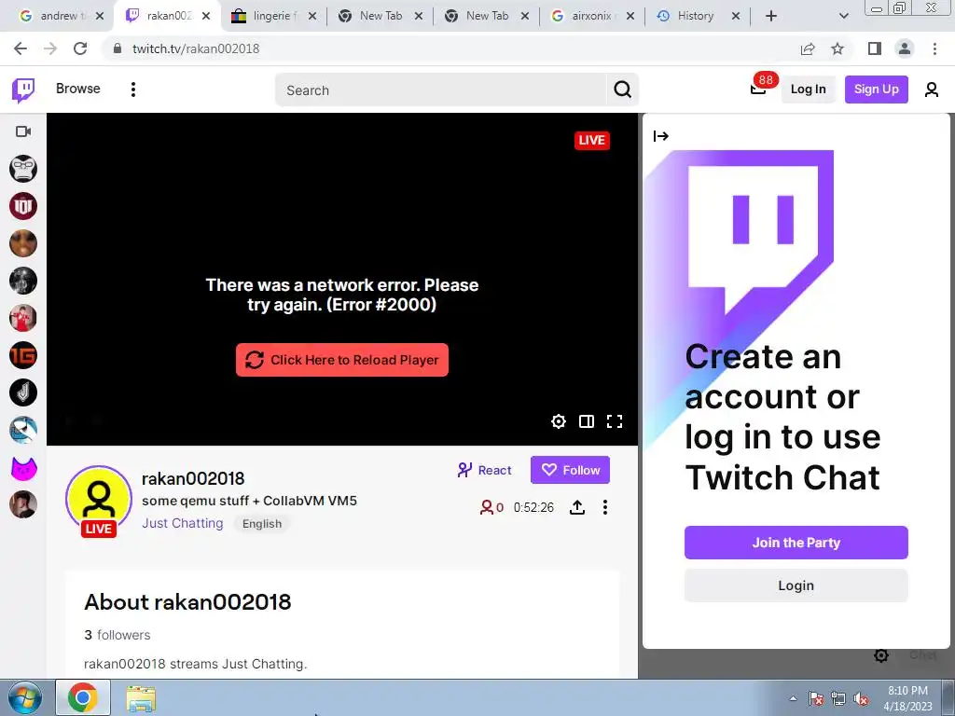Click the viewer count icon
Viewport: 955px width, 716px height.
pos(487,507)
